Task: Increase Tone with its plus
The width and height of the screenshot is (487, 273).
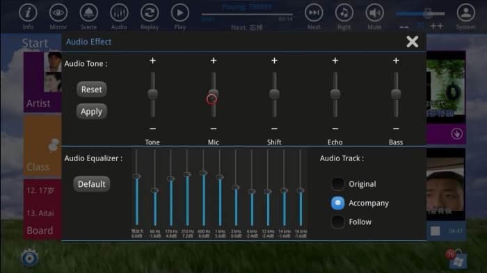Action: (x=152, y=60)
